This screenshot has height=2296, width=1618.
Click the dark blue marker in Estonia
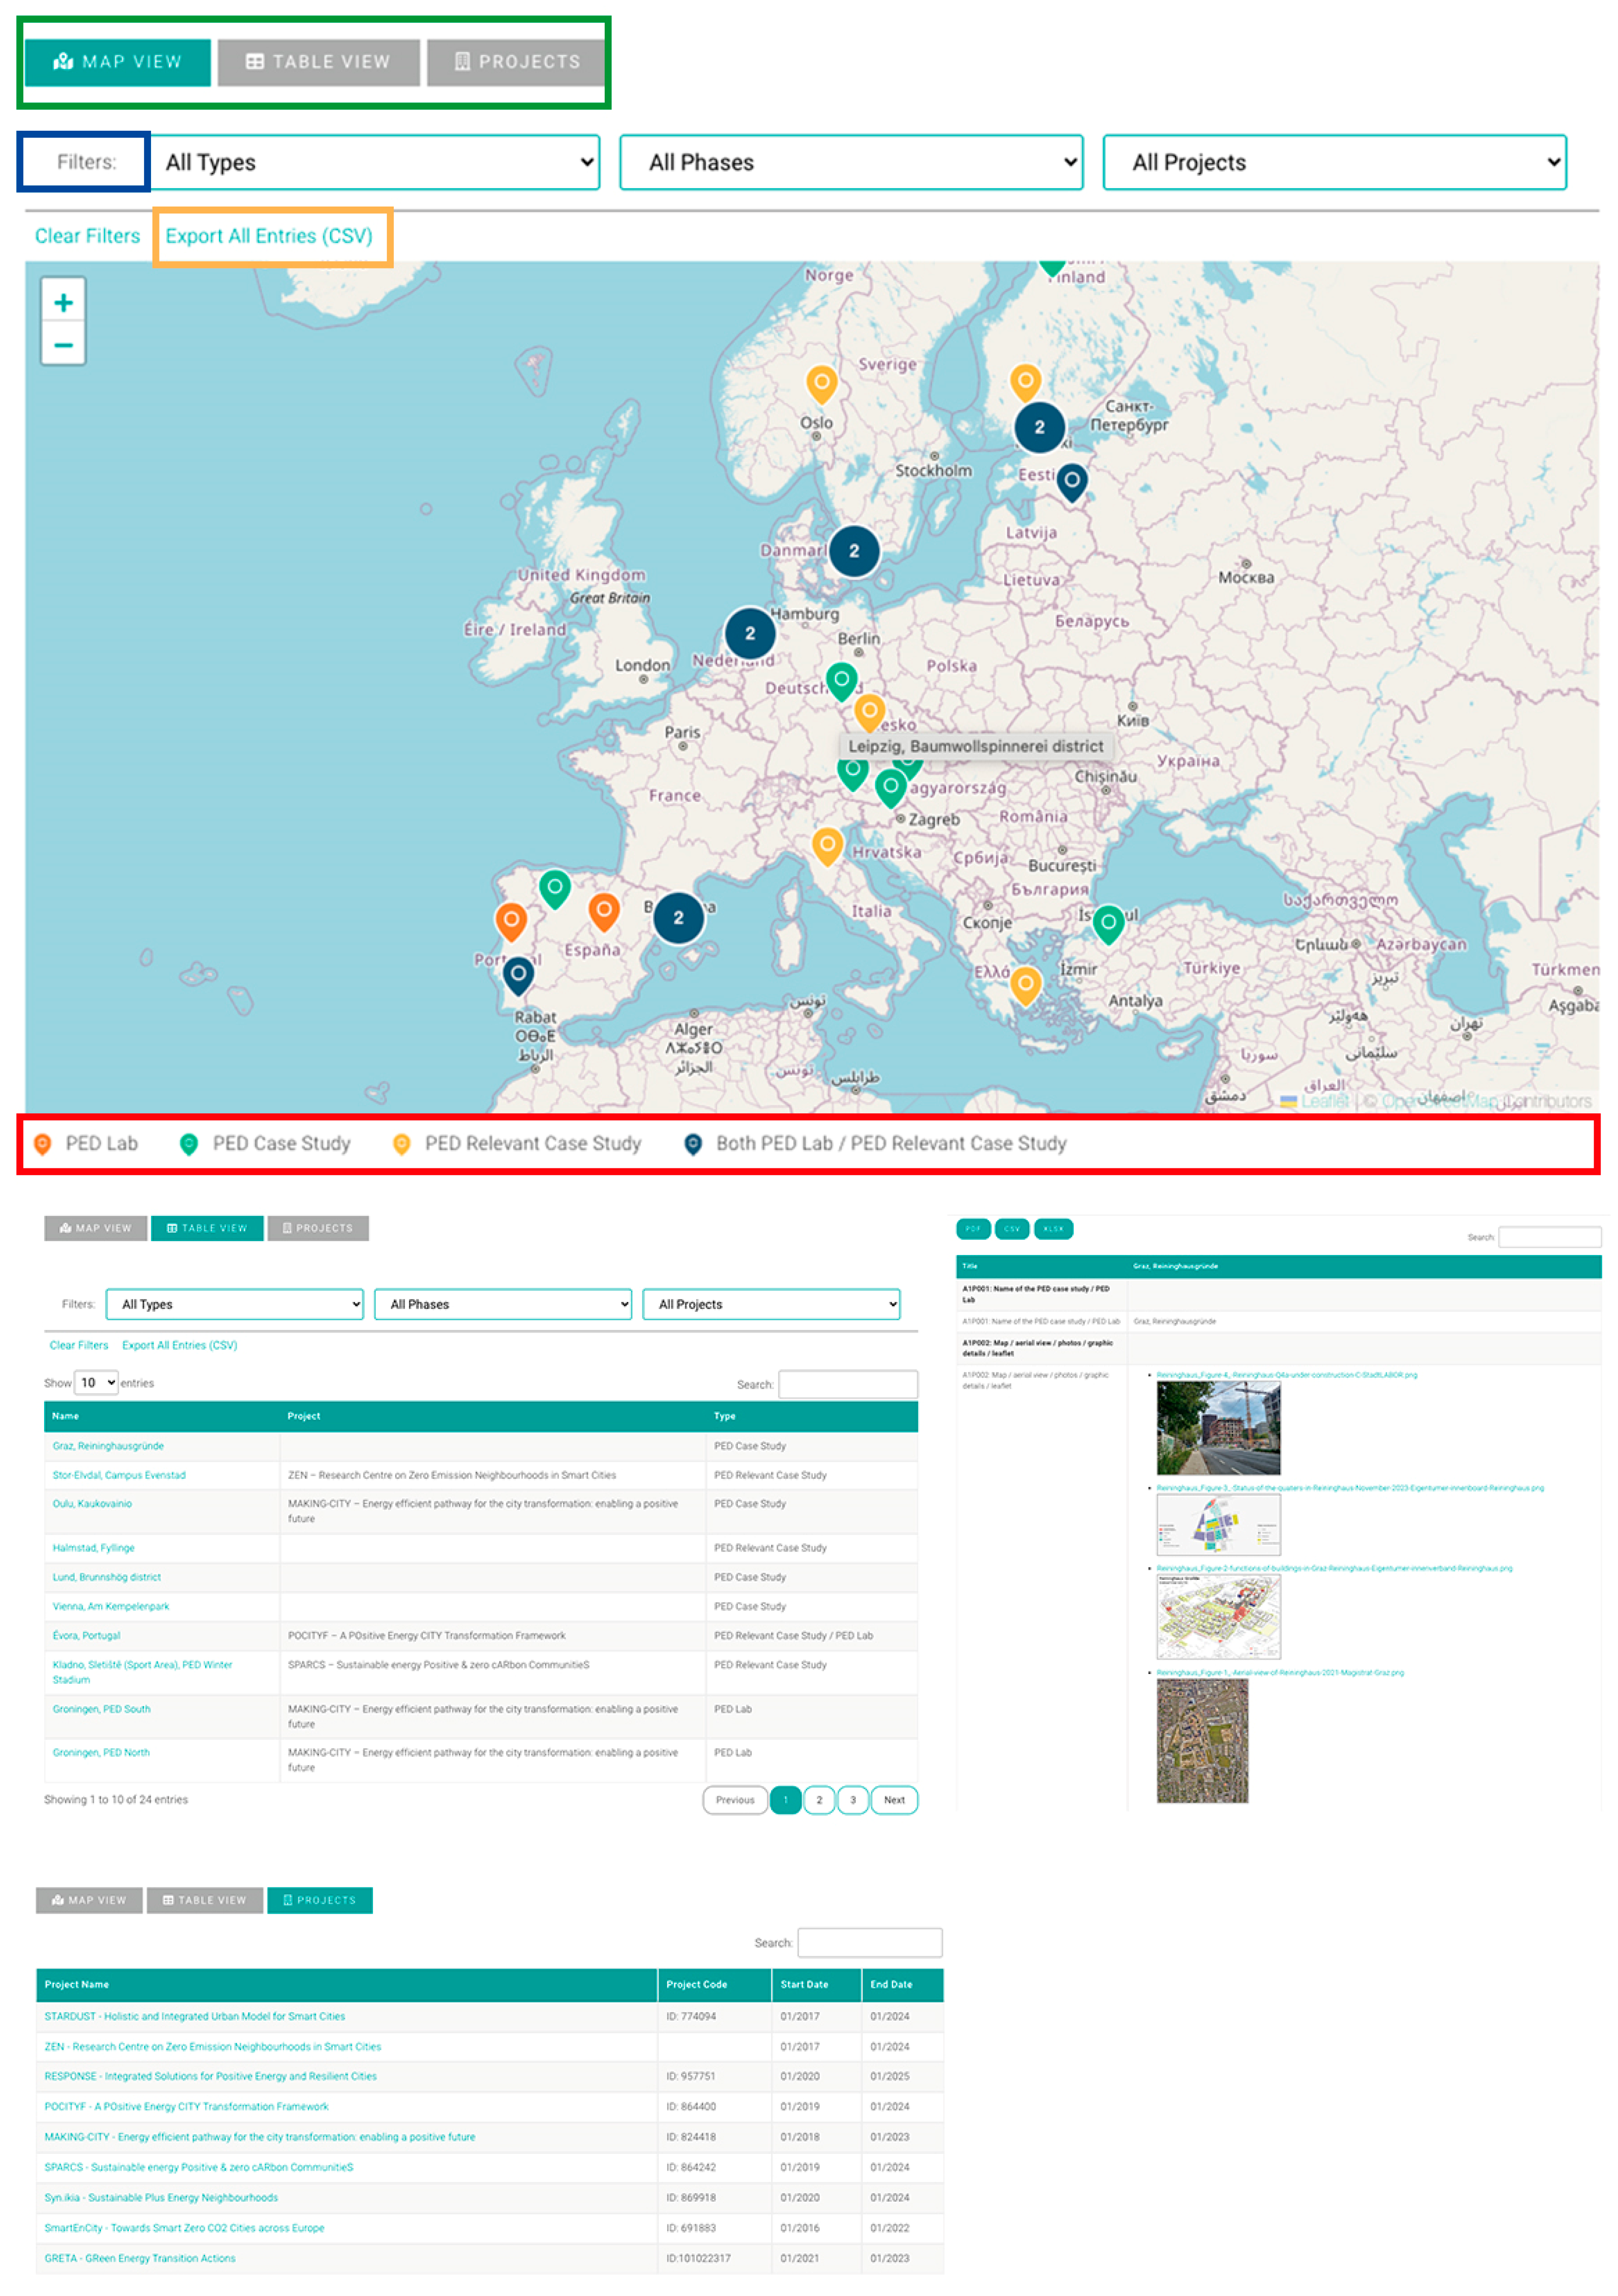click(x=1071, y=481)
